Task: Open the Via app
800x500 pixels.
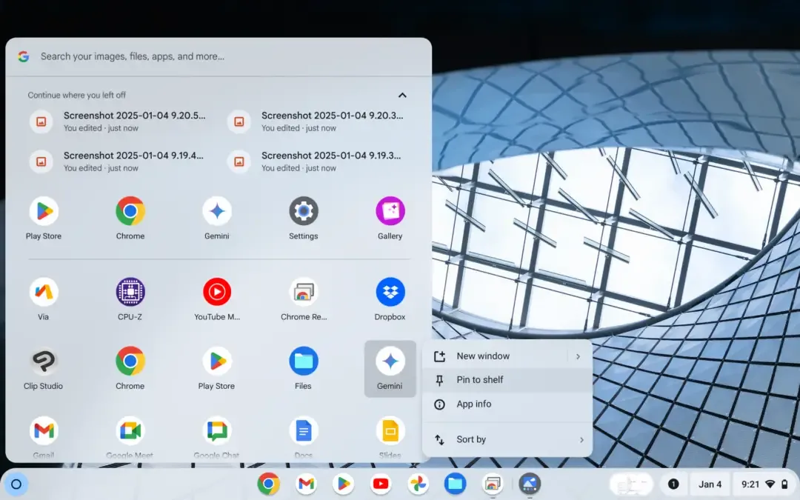Action: click(x=44, y=299)
